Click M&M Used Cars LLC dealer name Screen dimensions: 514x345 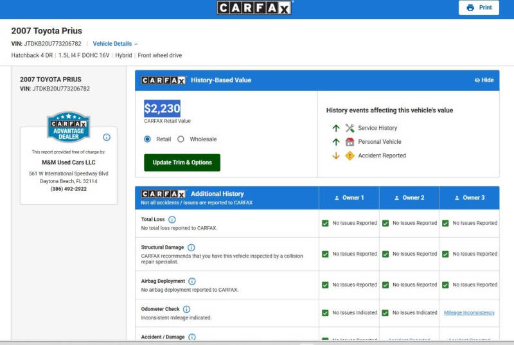(x=69, y=162)
